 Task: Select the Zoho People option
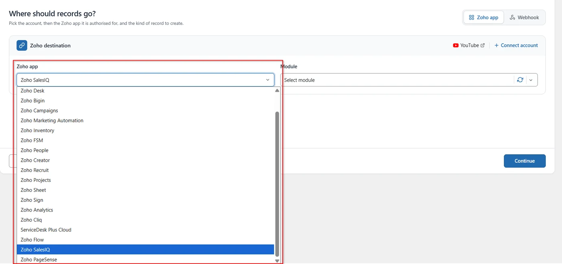pos(145,150)
